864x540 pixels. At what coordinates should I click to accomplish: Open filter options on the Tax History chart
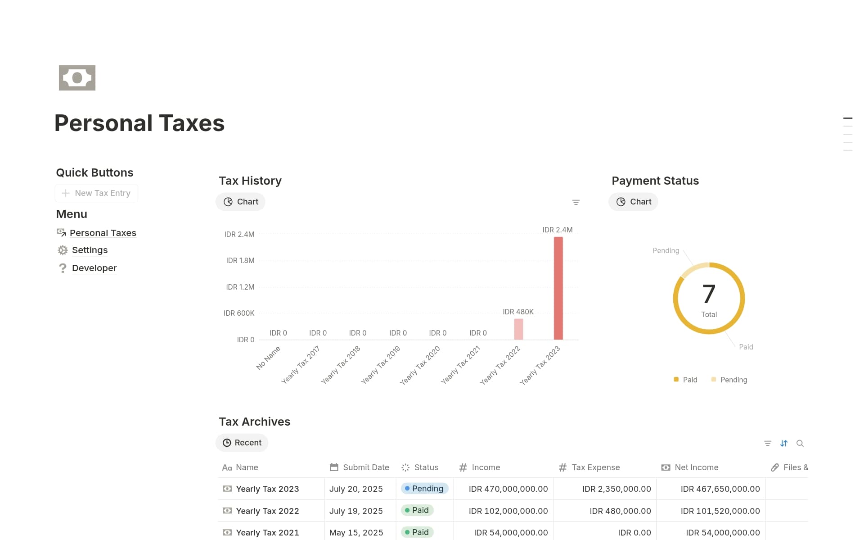(576, 202)
